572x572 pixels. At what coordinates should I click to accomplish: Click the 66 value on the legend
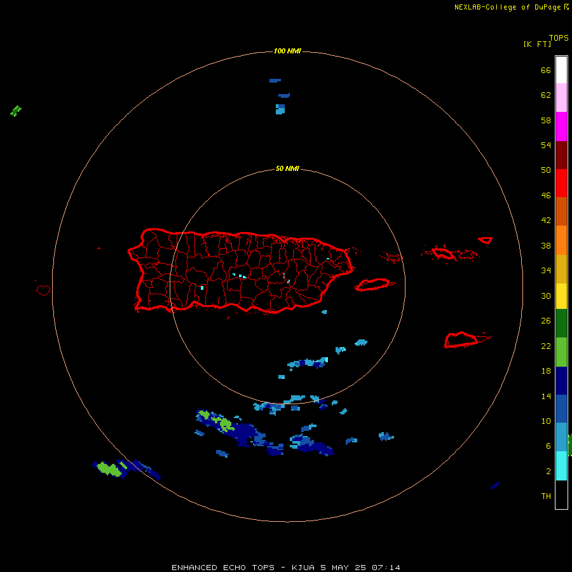tap(546, 70)
